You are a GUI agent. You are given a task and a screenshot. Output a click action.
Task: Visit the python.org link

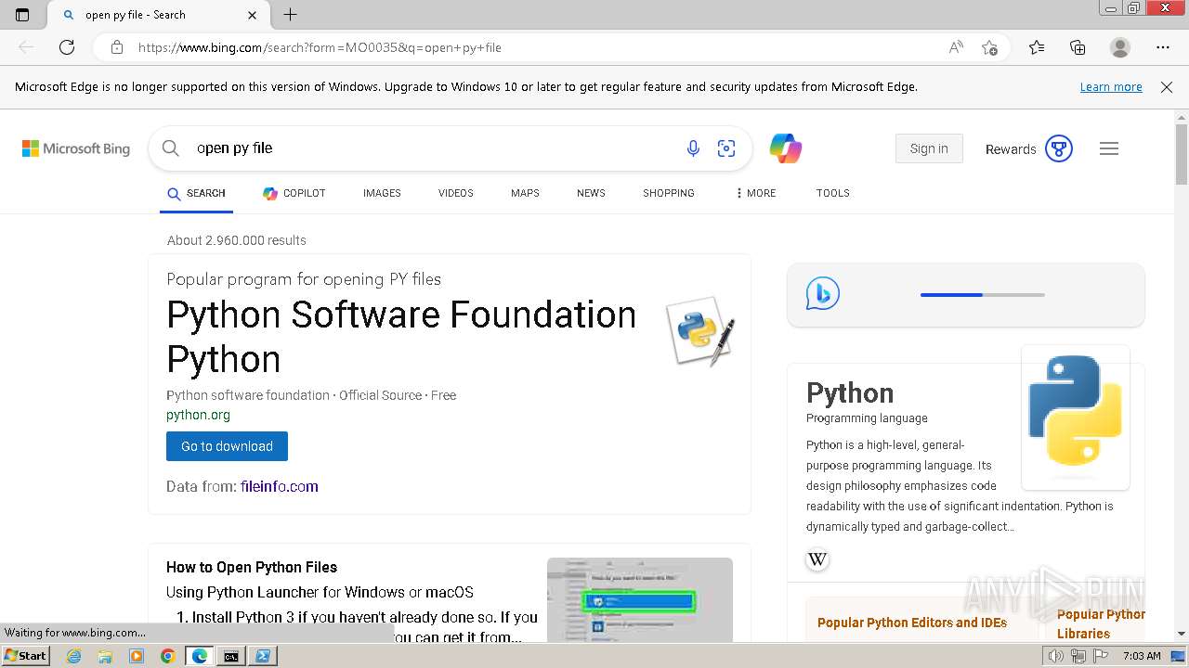pyautogui.click(x=198, y=415)
